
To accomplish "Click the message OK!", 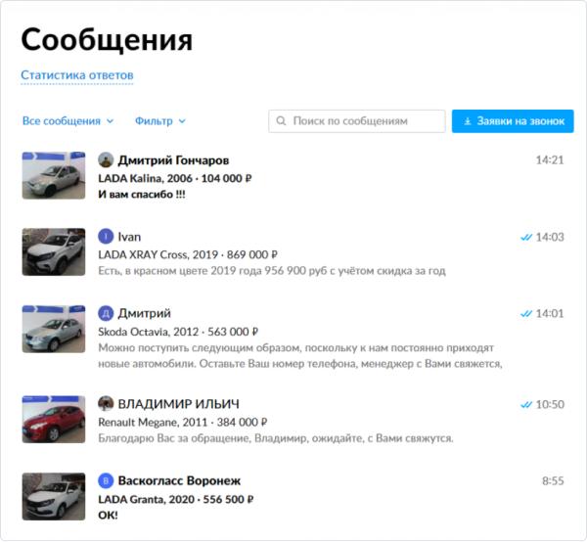I will pyautogui.click(x=108, y=516).
